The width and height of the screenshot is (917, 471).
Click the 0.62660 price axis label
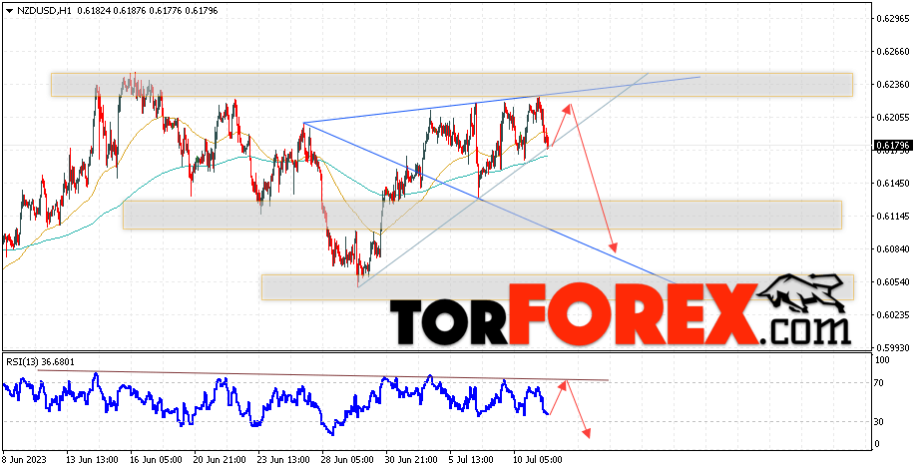(x=892, y=52)
